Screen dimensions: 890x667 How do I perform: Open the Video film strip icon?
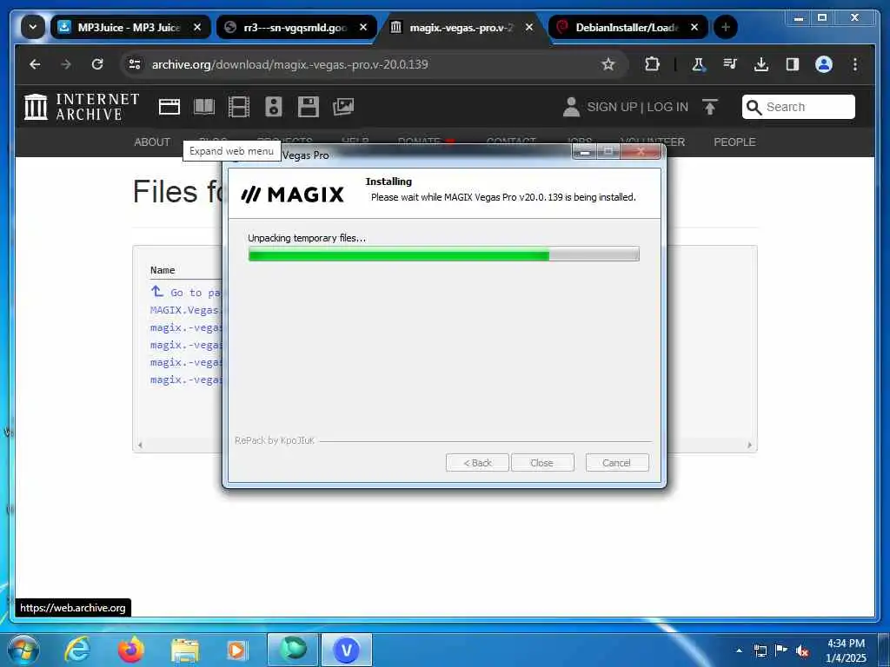pos(239,107)
